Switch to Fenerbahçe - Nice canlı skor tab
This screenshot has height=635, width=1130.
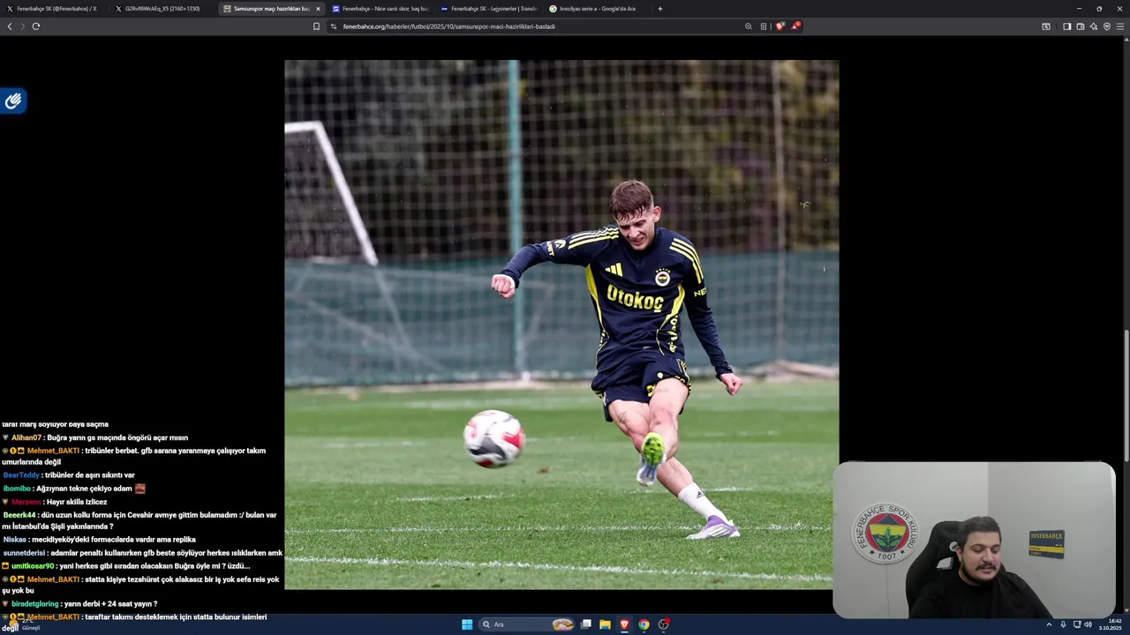pyautogui.click(x=380, y=9)
